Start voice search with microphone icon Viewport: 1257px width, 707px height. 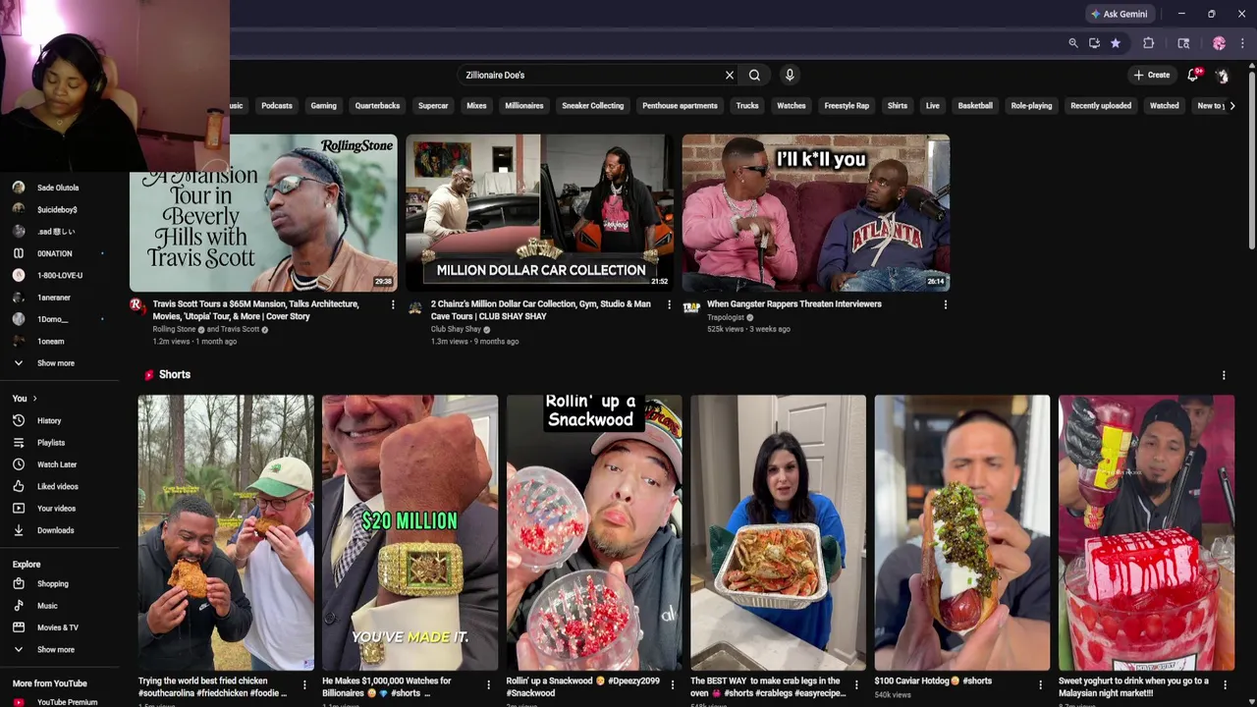click(x=790, y=75)
